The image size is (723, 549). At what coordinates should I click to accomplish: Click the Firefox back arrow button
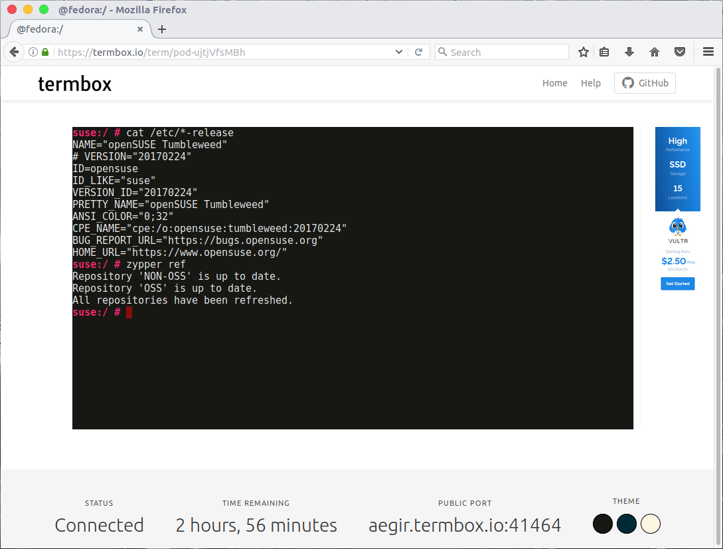[x=15, y=53]
